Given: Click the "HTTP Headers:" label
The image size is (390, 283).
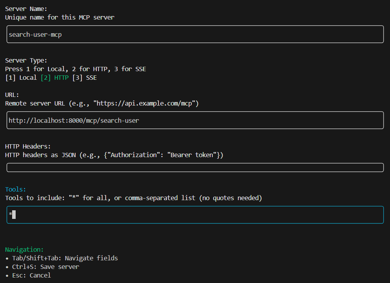Looking at the screenshot, I should (x=28, y=146).
